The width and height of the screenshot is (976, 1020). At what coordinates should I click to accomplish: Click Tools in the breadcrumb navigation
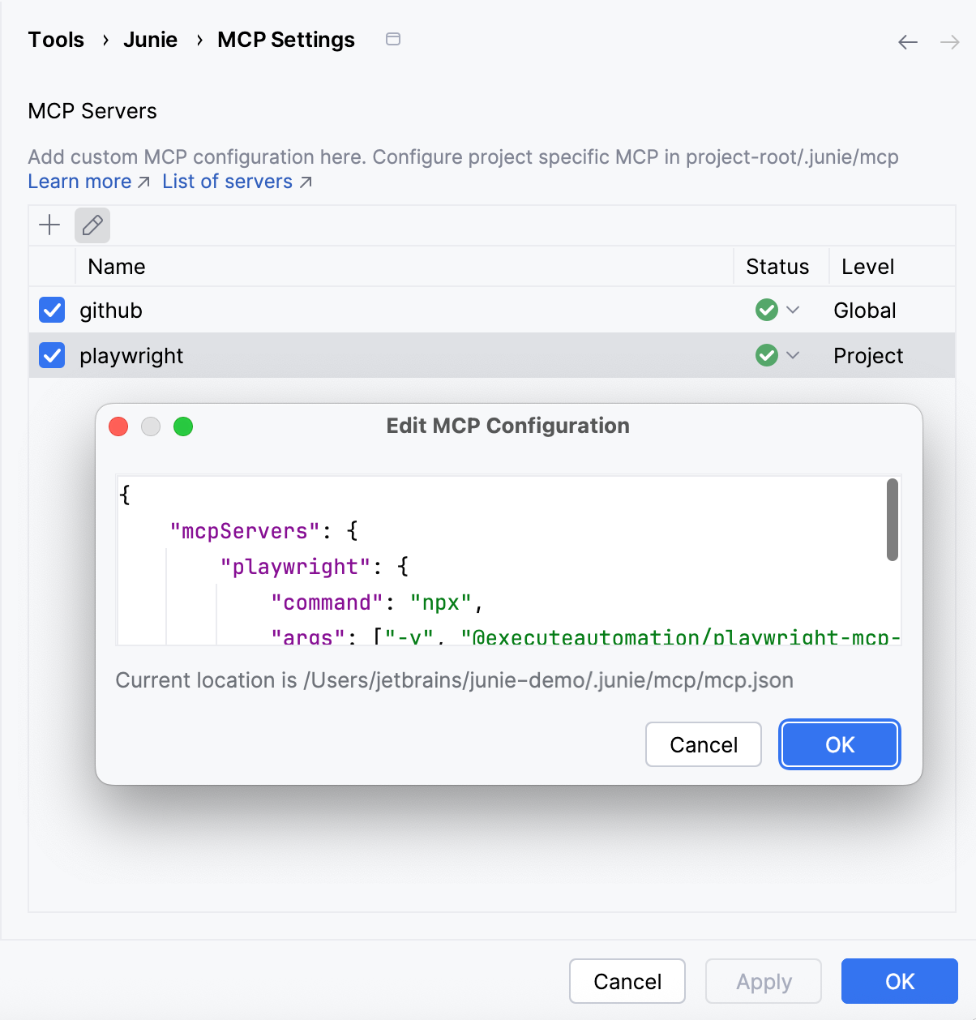55,39
